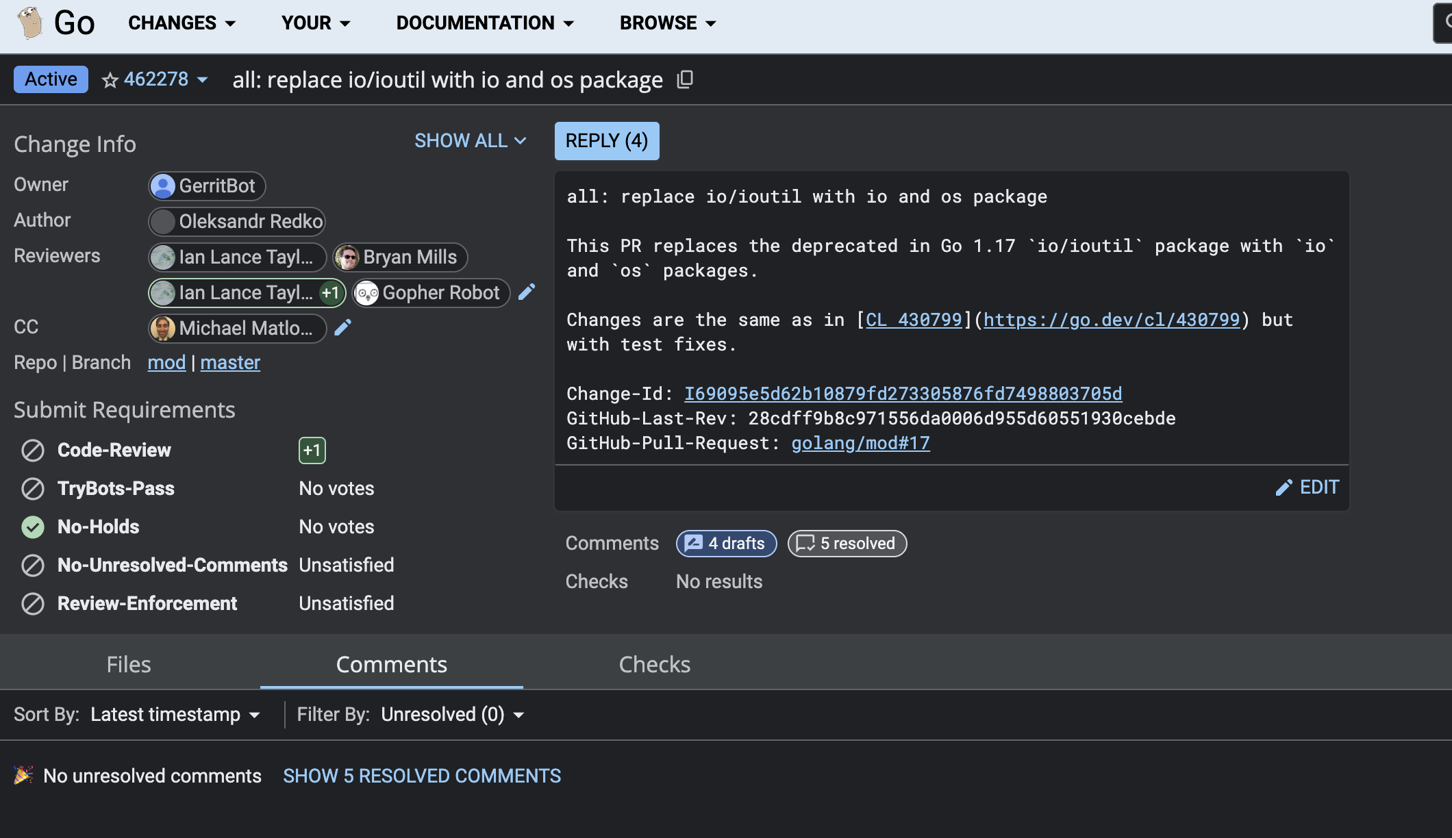Open the Sort By Latest timestamp dropdown
Image resolution: width=1452 pixels, height=838 pixels.
pyautogui.click(x=175, y=715)
